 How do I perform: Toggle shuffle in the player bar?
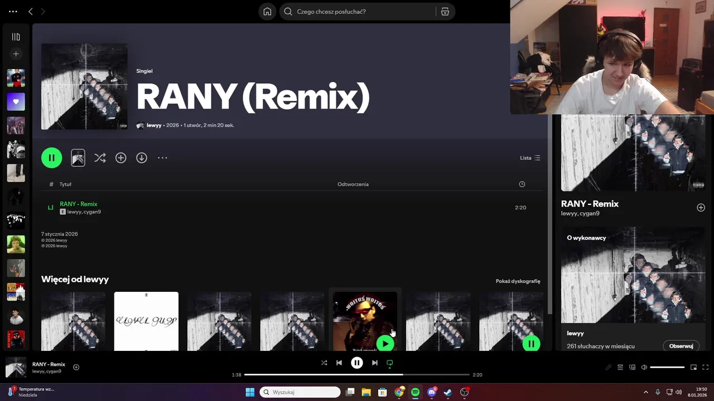(x=324, y=363)
